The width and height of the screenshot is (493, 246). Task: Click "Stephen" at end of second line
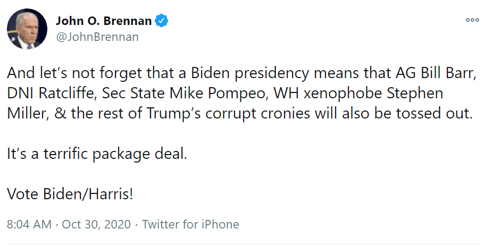[x=415, y=94]
